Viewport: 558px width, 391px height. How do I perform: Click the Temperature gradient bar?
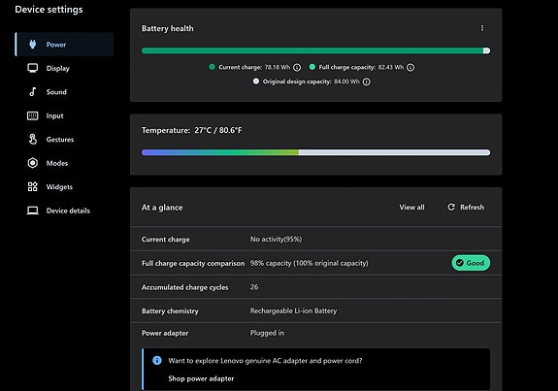[316, 152]
